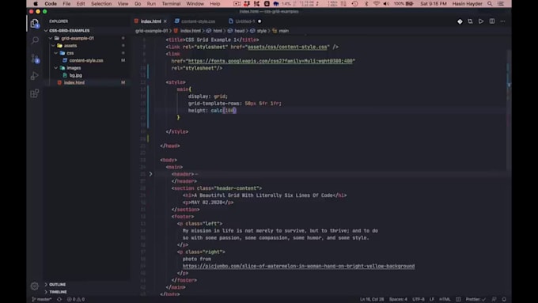Expand the folded header element in editor
The width and height of the screenshot is (538, 303).
click(x=150, y=174)
